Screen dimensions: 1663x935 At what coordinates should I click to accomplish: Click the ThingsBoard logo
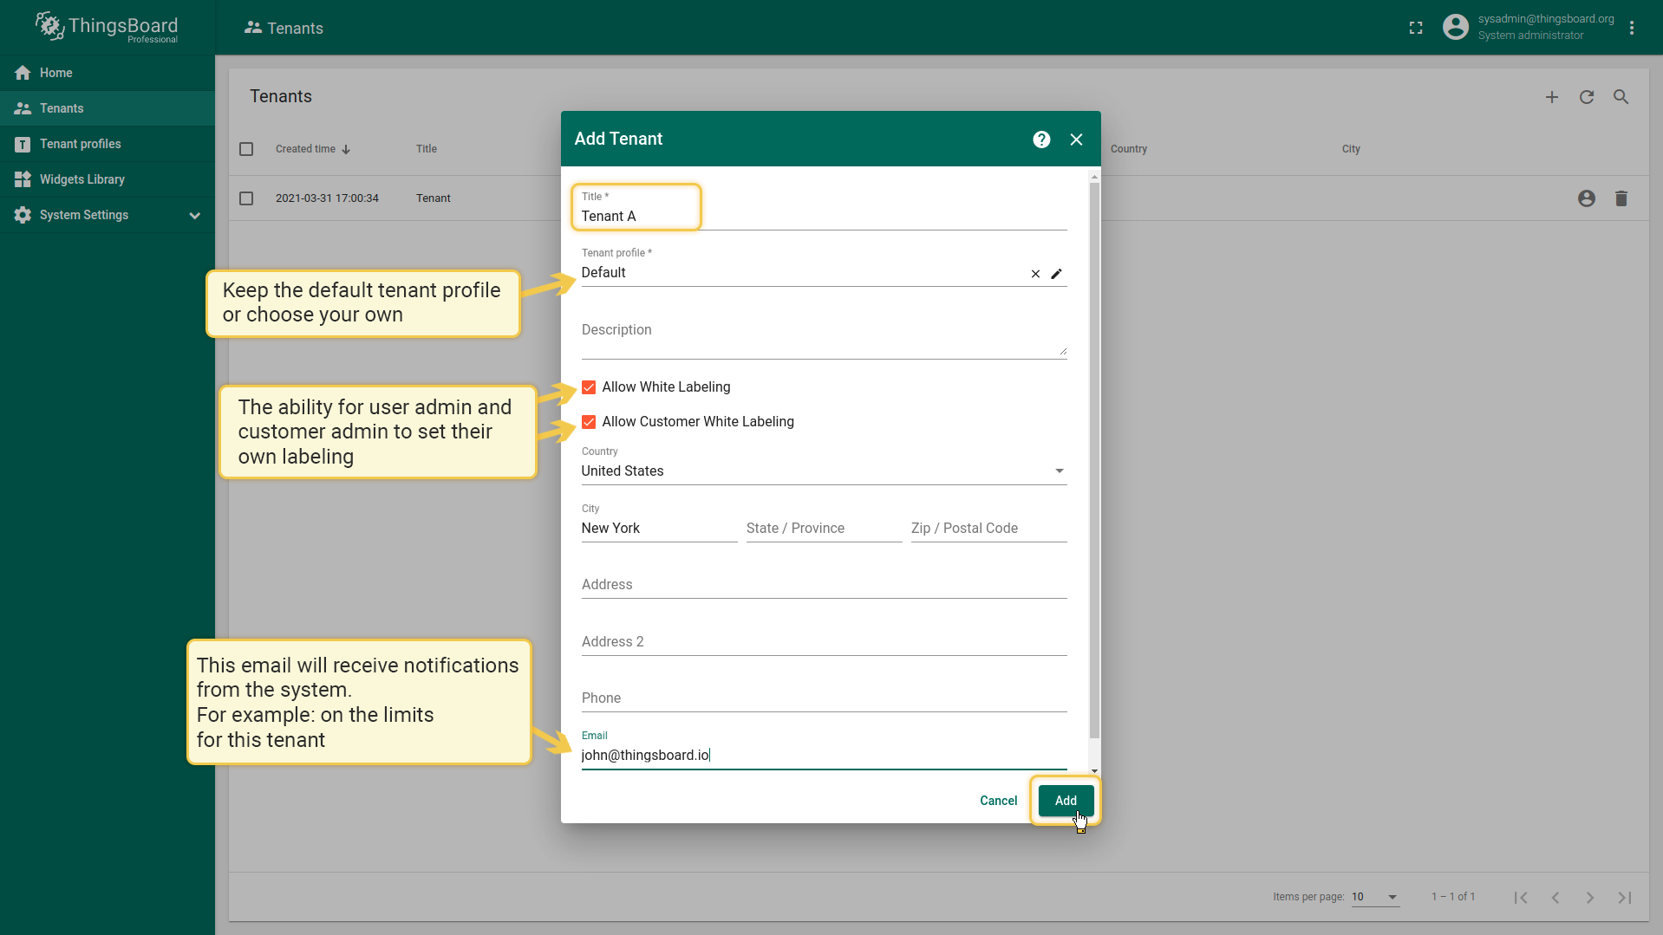tap(107, 27)
